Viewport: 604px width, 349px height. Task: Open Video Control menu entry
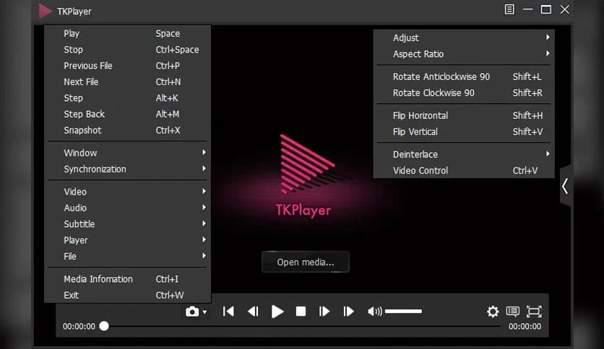[x=464, y=170]
